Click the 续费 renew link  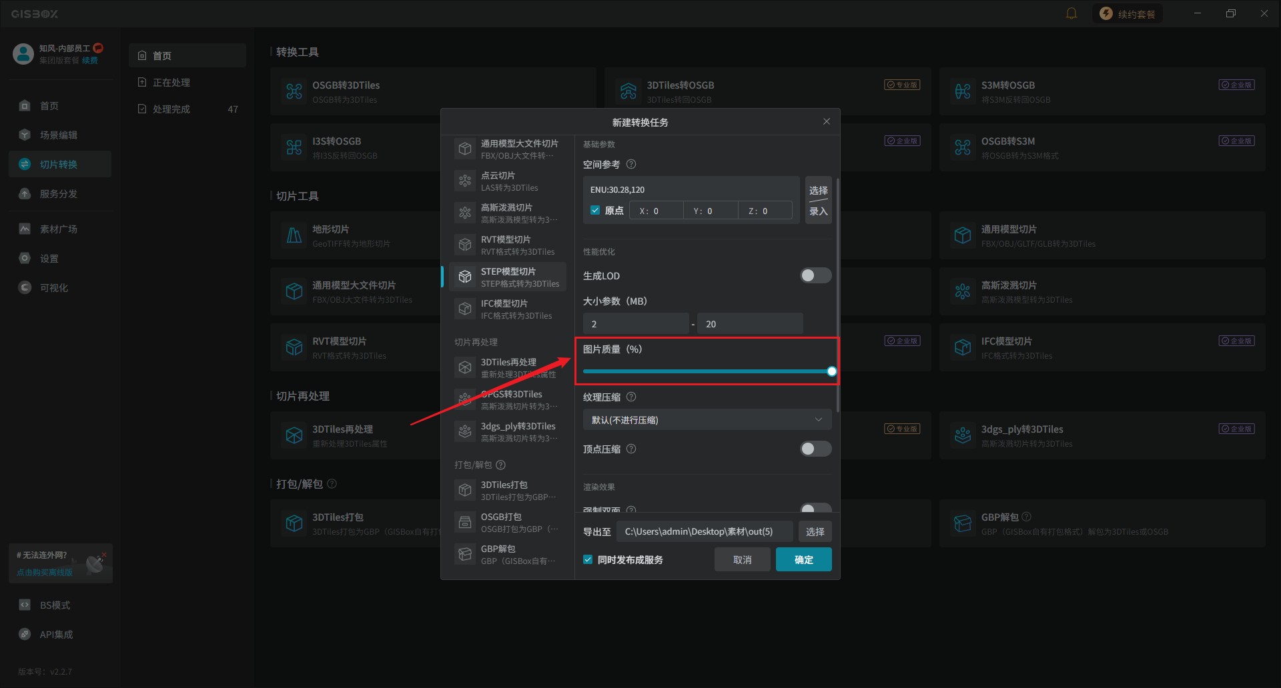click(90, 60)
